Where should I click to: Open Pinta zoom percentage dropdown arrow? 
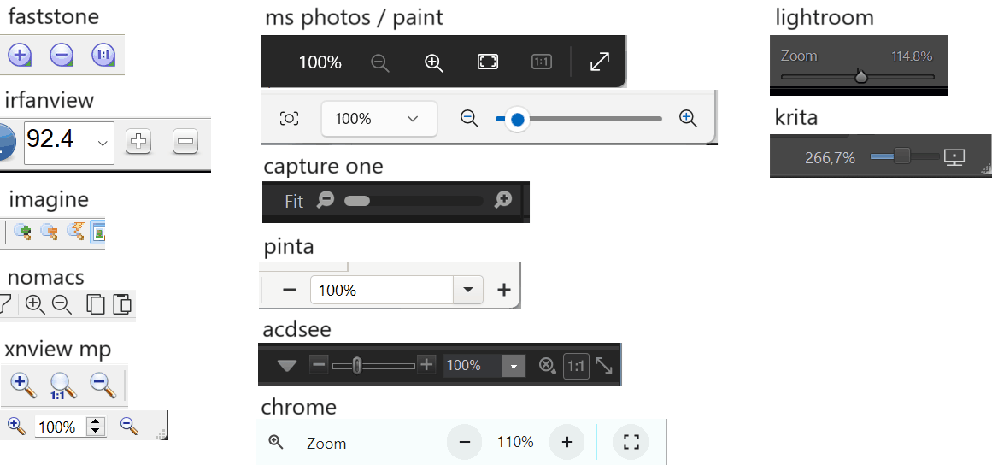click(467, 290)
